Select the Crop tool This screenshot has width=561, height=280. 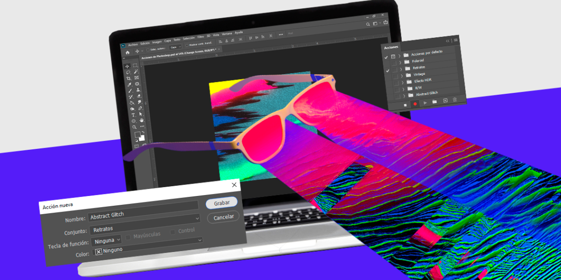[x=128, y=79]
